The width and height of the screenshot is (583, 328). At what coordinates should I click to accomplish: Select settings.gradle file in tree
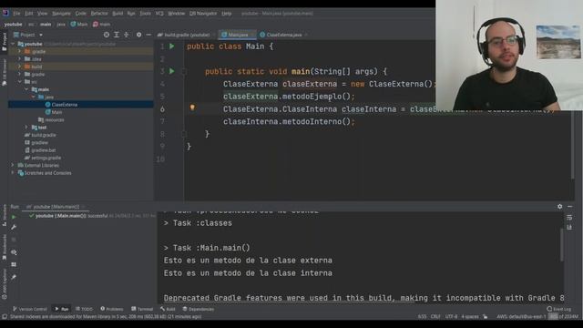[46, 158]
